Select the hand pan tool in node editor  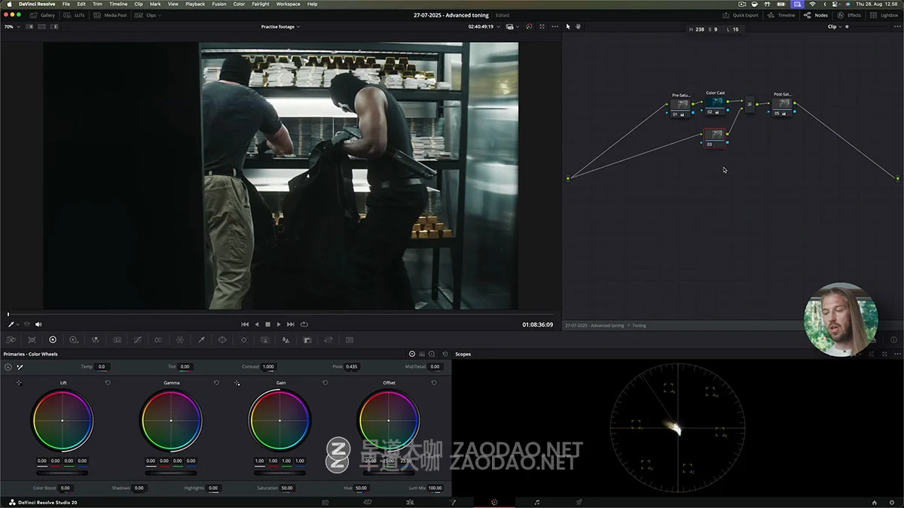point(579,26)
